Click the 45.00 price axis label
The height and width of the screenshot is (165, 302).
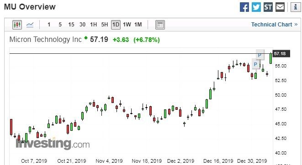pyautogui.click(x=281, y=124)
